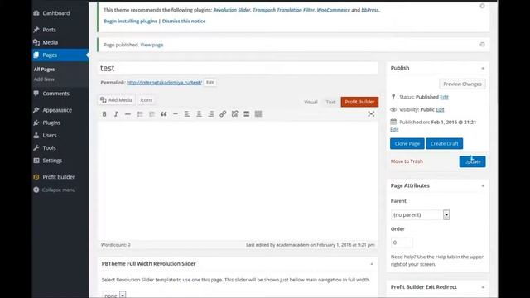Screen dimensions: 530x298
Task: Dismiss the Page published notice
Action: (482, 44)
